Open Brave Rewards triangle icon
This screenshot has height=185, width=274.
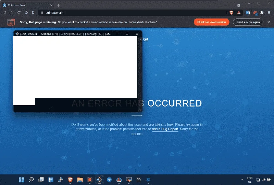click(x=239, y=13)
